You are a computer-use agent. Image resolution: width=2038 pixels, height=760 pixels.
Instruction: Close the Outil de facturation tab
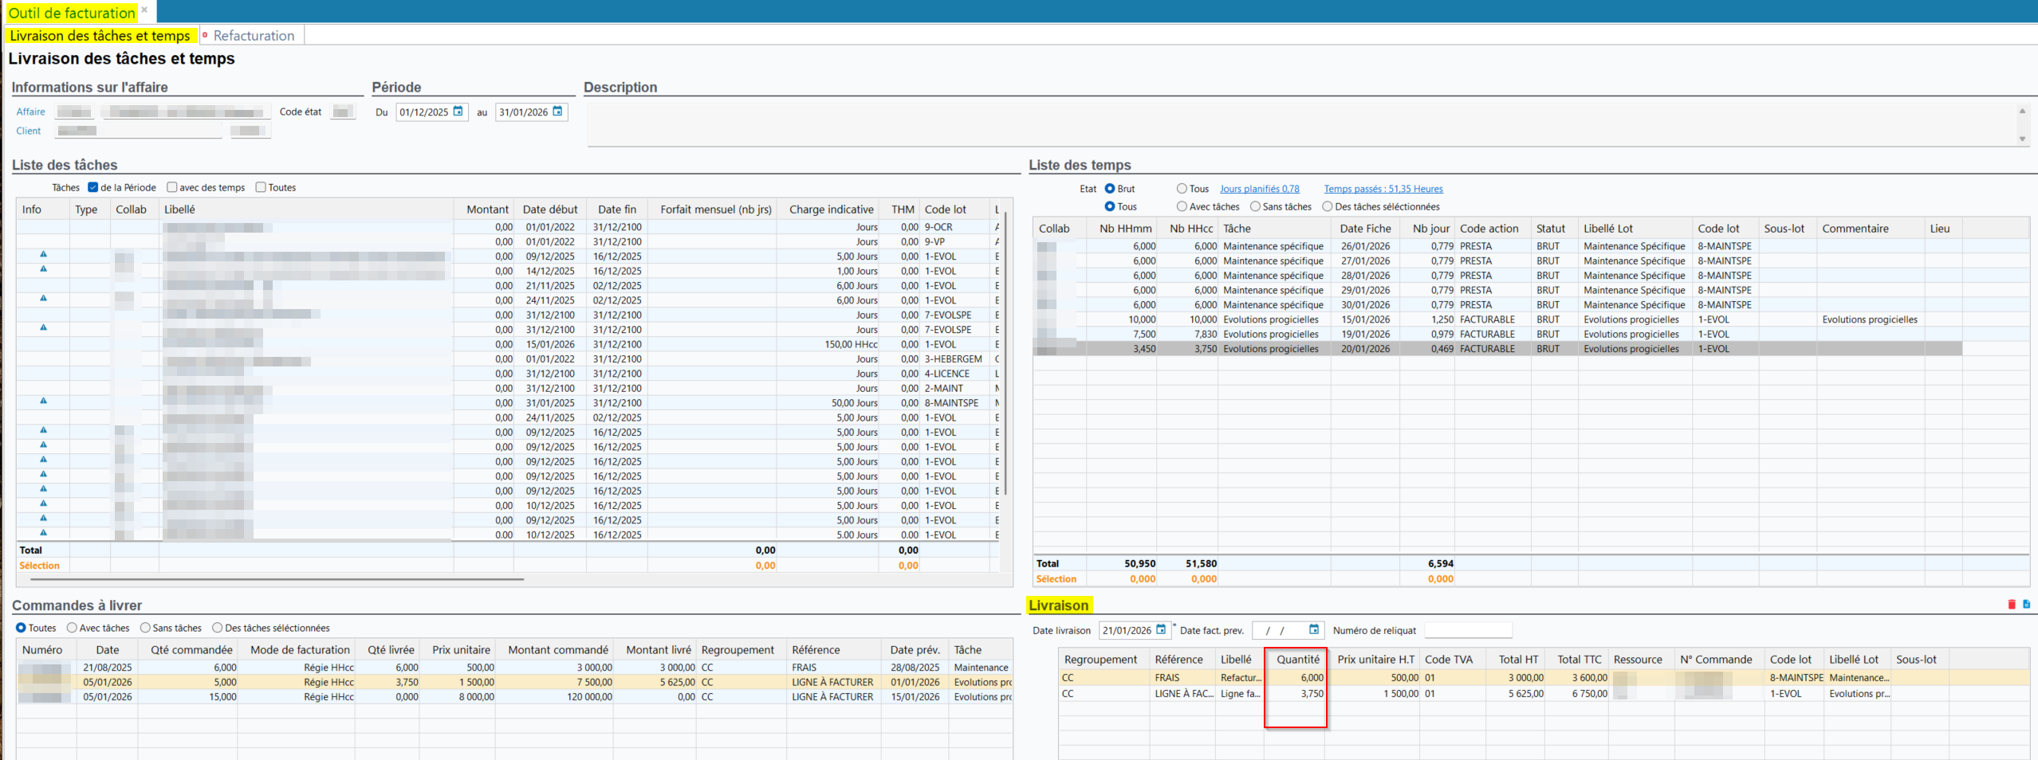point(144,10)
